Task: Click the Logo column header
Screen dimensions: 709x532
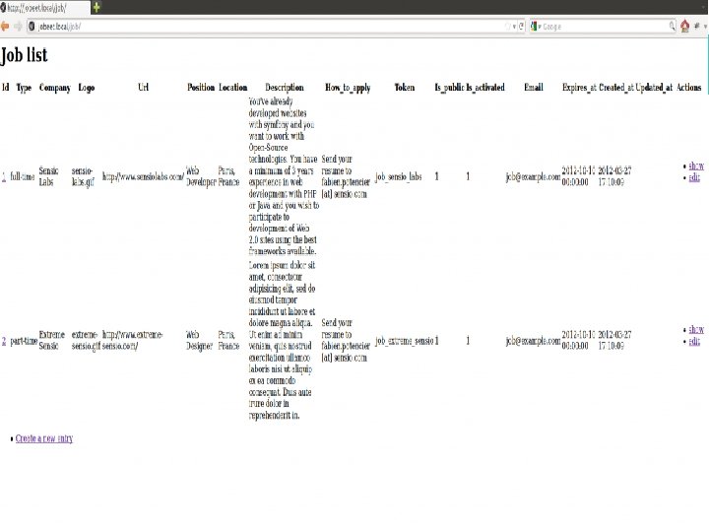Action: click(87, 88)
